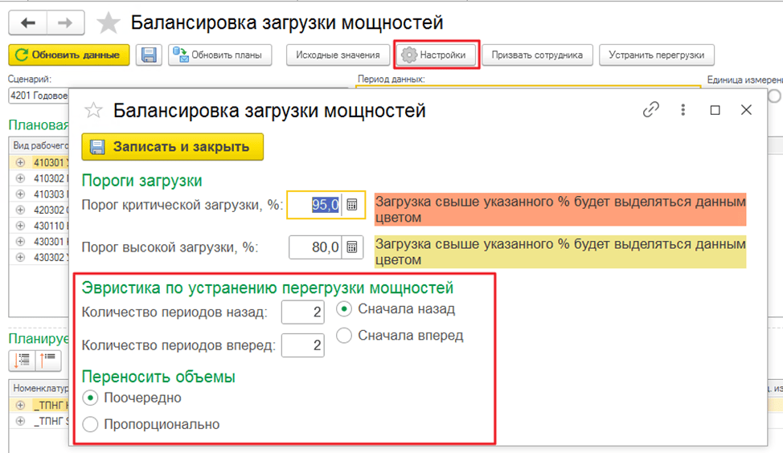Expand row 430301 in the tree
The image size is (783, 453).
[20, 242]
